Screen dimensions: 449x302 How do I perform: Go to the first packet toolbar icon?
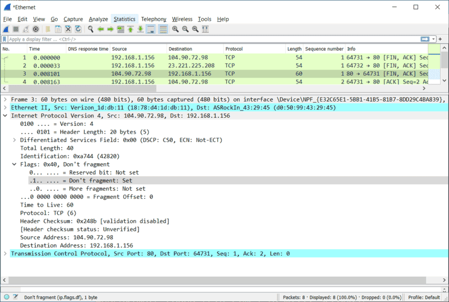[x=131, y=29]
